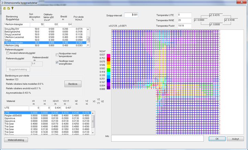Click the y1: 0.0000 coordinate box
Image resolution: width=248 pixels, height=150 pixels.
[x=216, y=25]
